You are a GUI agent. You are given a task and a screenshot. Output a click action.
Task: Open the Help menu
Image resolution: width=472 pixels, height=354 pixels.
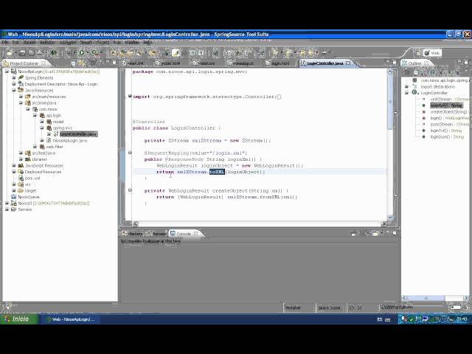coord(147,43)
